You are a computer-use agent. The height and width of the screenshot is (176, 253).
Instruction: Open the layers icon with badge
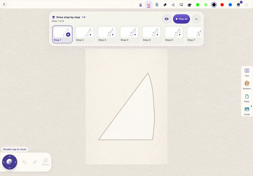[x=239, y=4]
